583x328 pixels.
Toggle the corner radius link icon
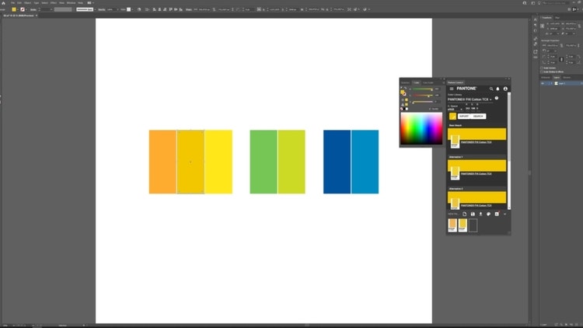click(561, 59)
